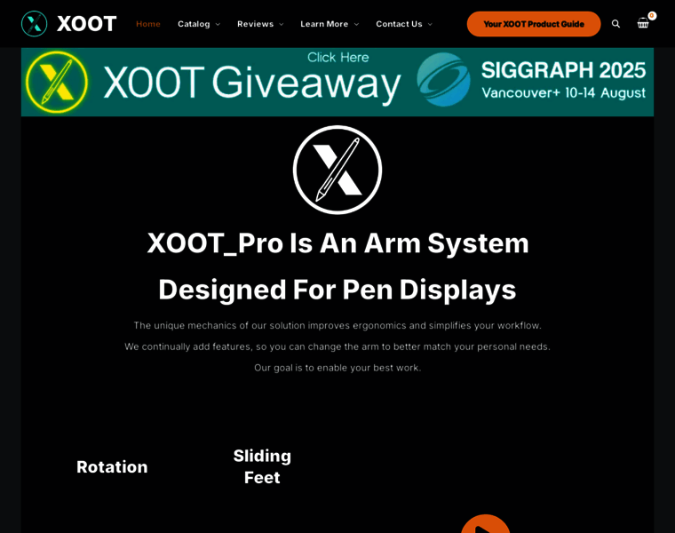Click the SIGGRAPH swirl logo in banner
675x533 pixels.
click(443, 80)
